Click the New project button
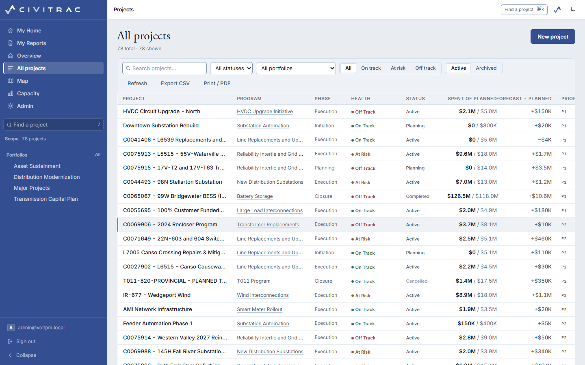The width and height of the screenshot is (585, 365). [552, 36]
